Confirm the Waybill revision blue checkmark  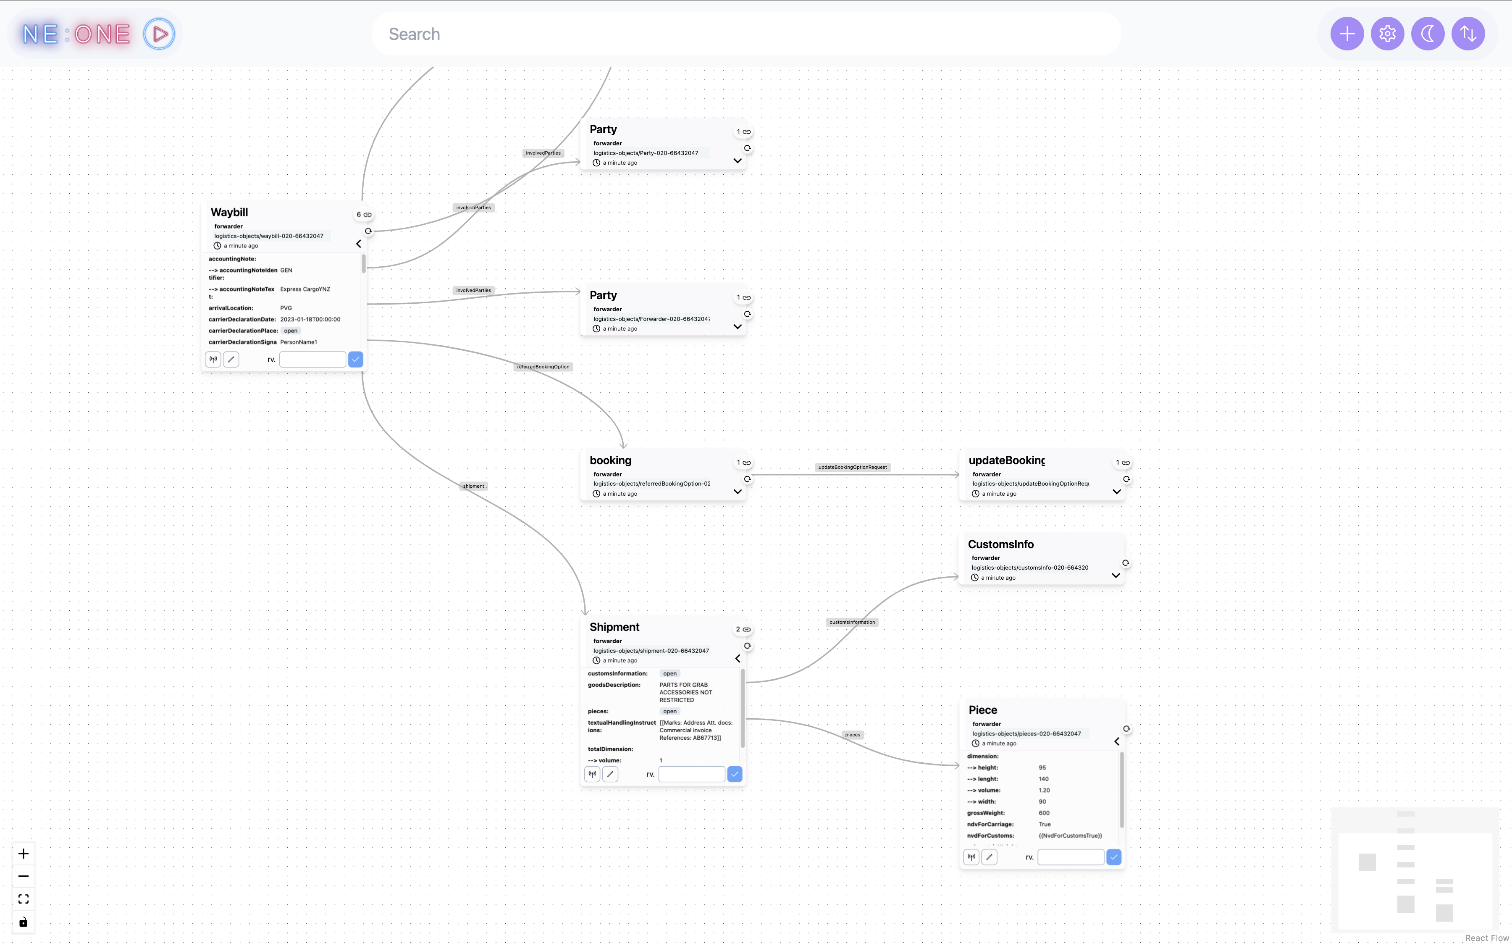(355, 360)
